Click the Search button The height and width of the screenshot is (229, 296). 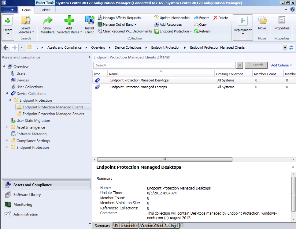(256, 65)
